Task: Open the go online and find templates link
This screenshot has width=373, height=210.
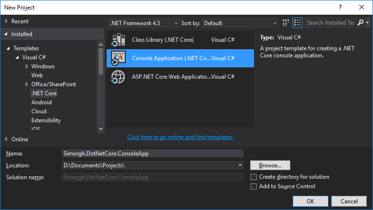Action: 180,137
